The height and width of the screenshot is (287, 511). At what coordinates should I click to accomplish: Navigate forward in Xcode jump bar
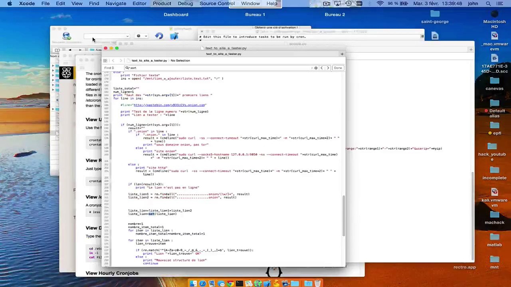point(121,61)
